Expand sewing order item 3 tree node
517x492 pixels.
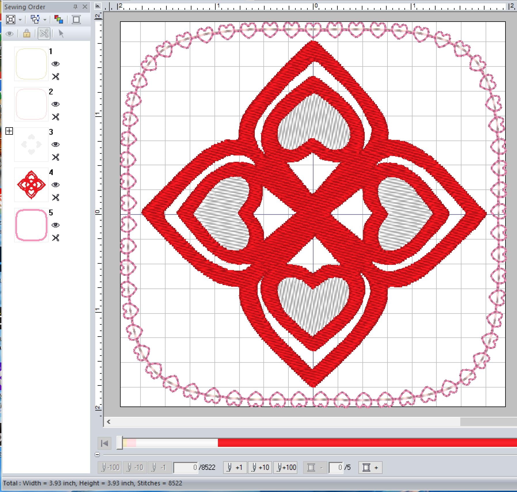pyautogui.click(x=9, y=131)
